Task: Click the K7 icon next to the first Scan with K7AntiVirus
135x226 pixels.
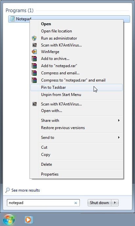Action: pyautogui.click(x=34, y=45)
